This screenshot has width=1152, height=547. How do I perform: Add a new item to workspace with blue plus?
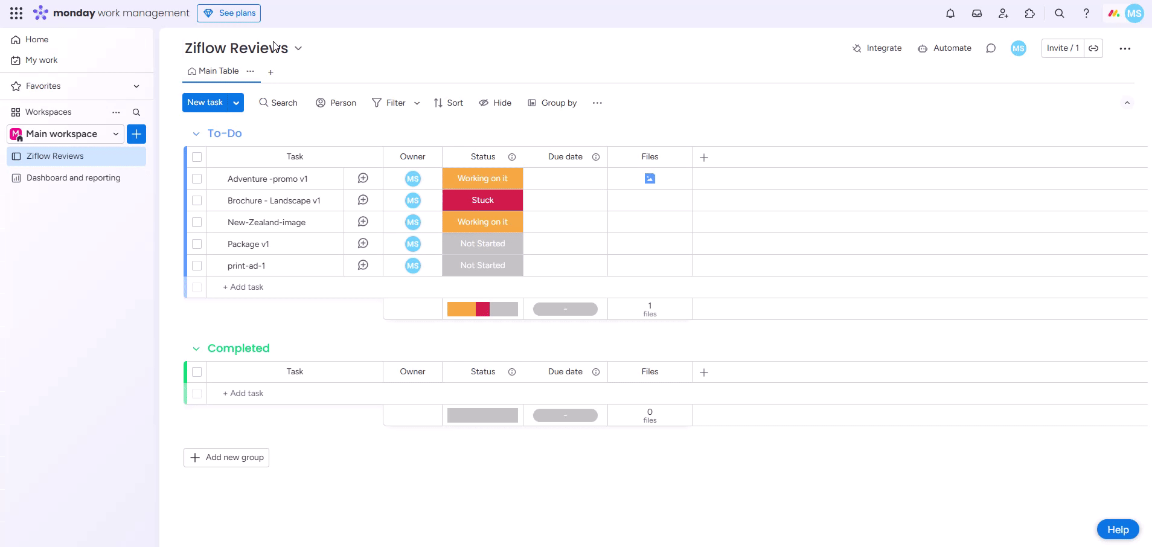tap(136, 134)
